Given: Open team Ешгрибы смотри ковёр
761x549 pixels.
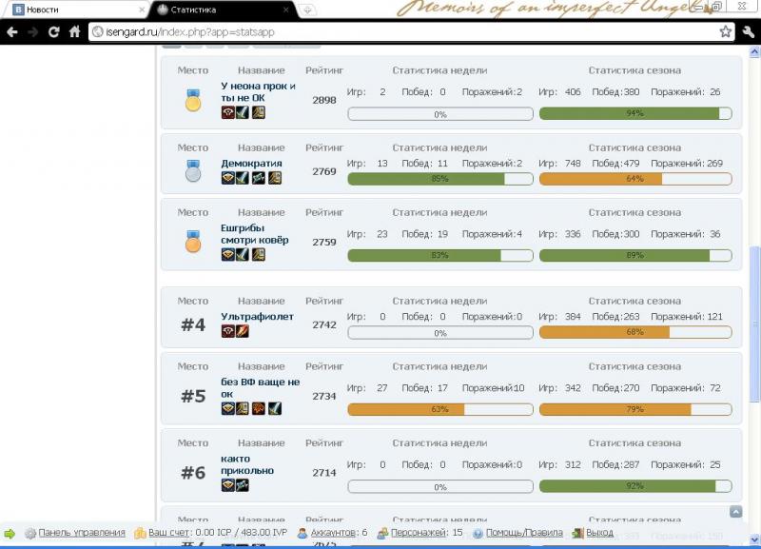Looking at the screenshot, I should pos(254,234).
